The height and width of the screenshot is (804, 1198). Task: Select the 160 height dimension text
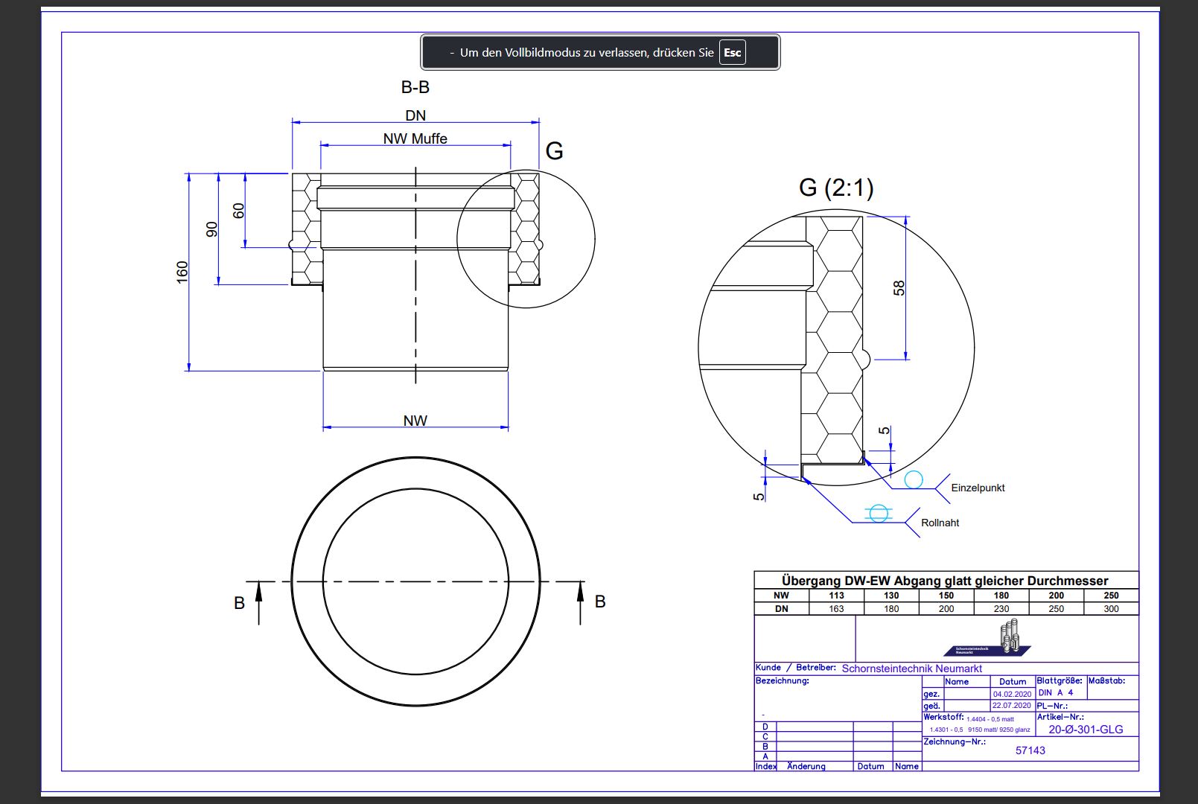[x=182, y=272]
